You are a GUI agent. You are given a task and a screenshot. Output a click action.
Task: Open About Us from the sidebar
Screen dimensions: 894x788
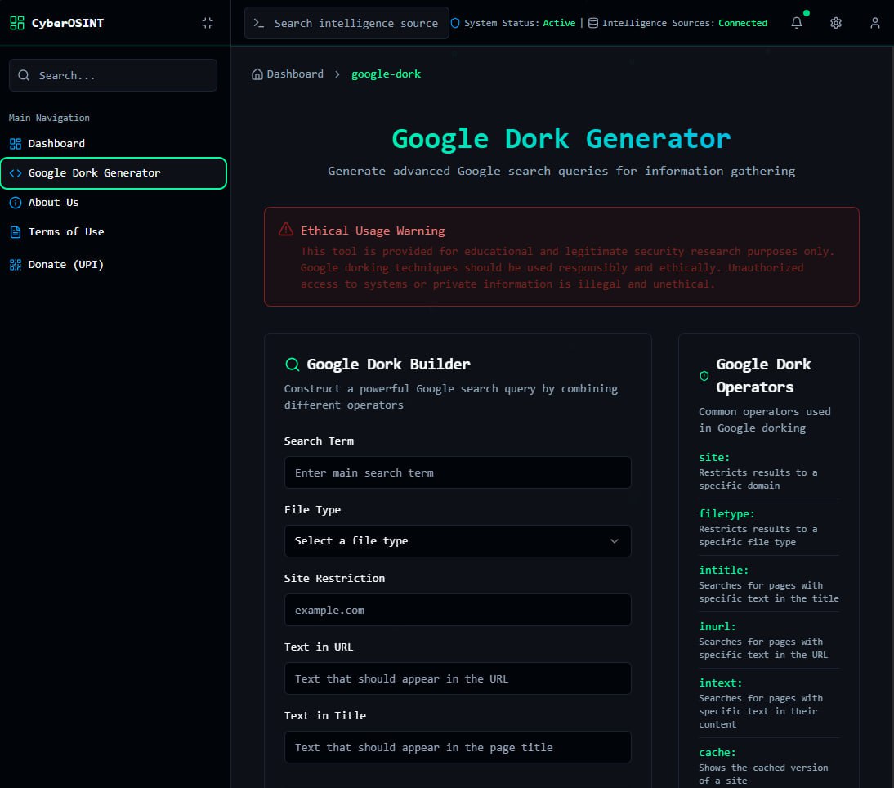click(114, 203)
